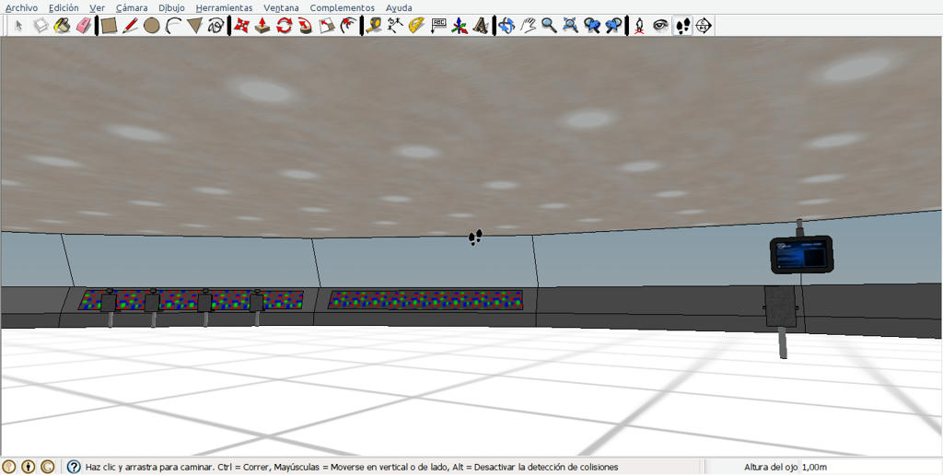Select the Circle drawing tool

(x=152, y=25)
